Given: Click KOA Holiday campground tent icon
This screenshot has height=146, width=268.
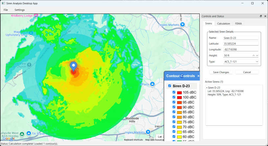Looking at the screenshot, I should click(22, 134).
